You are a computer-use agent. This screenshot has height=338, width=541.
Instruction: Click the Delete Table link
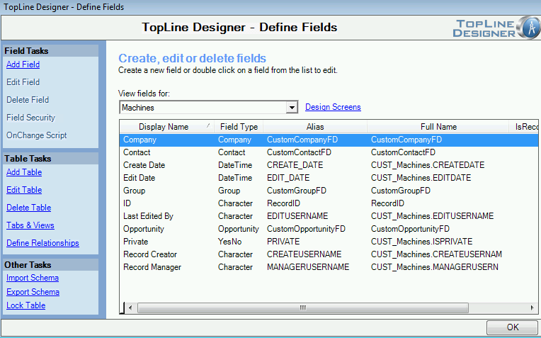point(28,208)
